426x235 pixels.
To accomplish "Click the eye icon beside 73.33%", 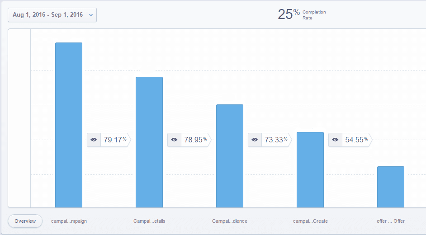I will point(255,140).
